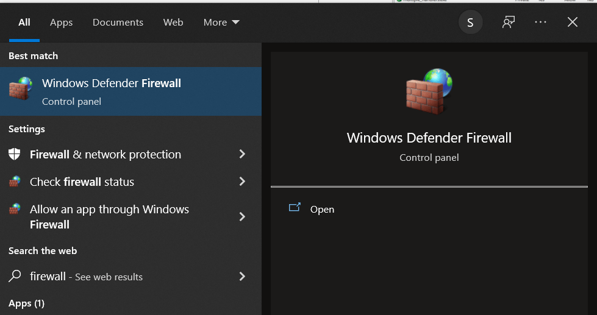The width and height of the screenshot is (597, 315).
Task: Switch to the Apps tab
Action: tap(61, 23)
